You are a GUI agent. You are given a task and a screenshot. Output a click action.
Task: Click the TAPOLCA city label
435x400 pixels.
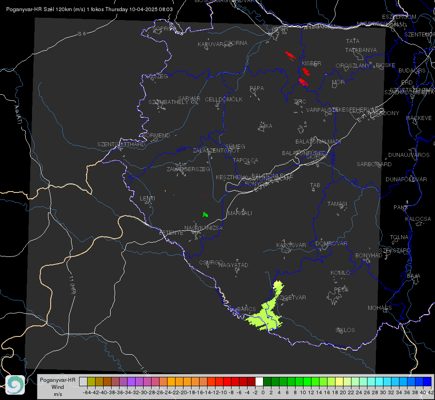tap(245, 160)
